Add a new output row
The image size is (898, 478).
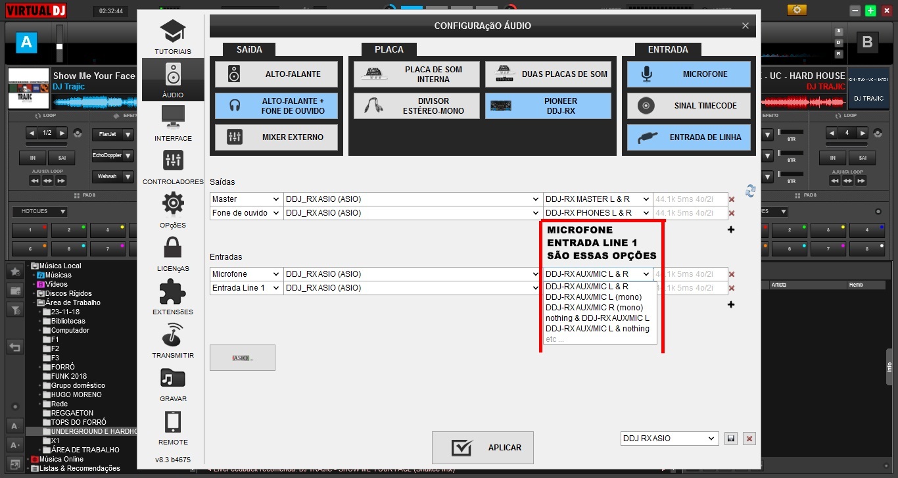(x=731, y=229)
